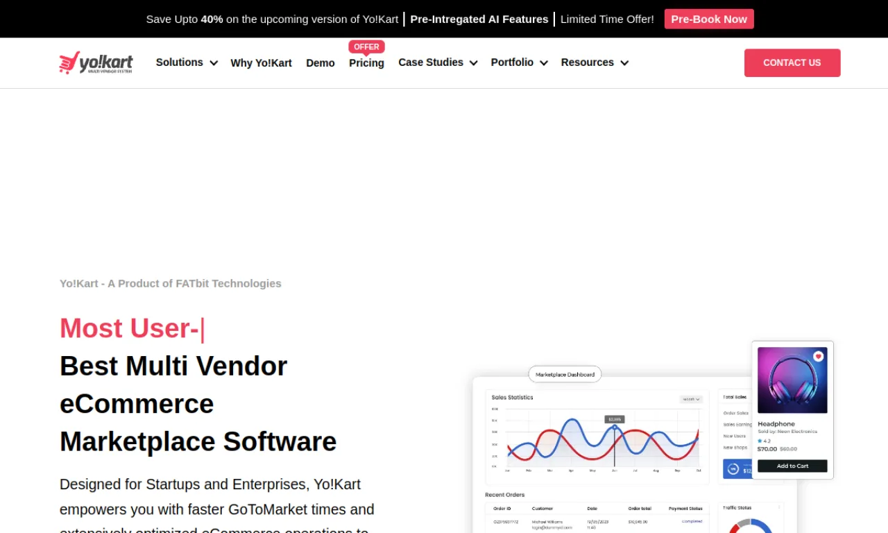Click the CONTACT US button
This screenshot has height=533, width=888.
[x=792, y=62]
